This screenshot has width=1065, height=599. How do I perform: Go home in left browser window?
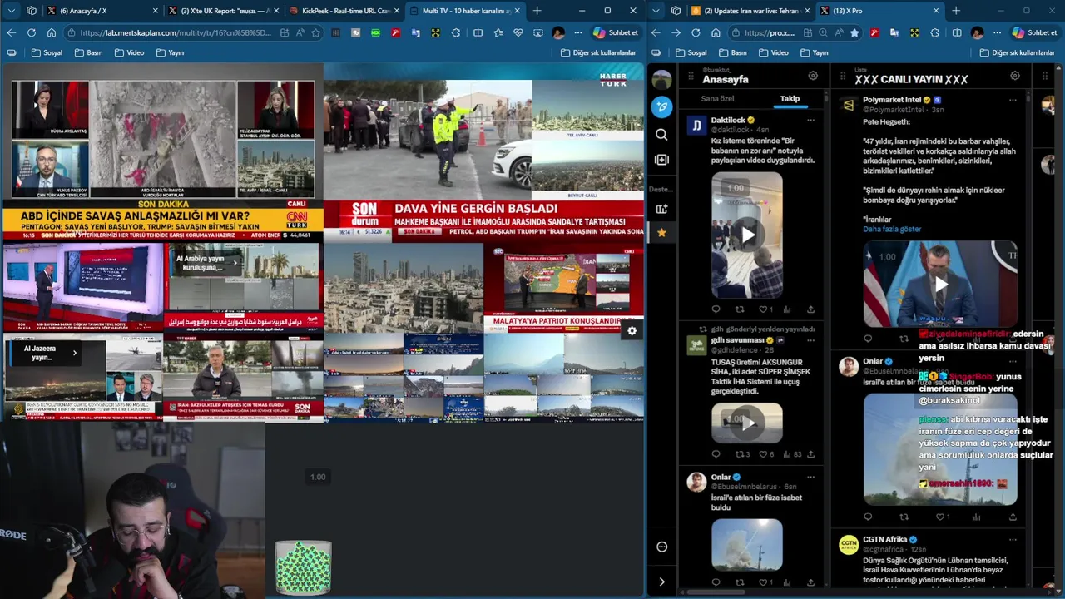pyautogui.click(x=51, y=32)
